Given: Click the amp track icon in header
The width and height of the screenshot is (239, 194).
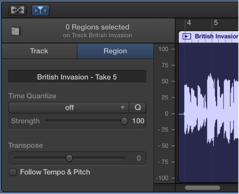Looking at the screenshot, I should [x=16, y=31].
